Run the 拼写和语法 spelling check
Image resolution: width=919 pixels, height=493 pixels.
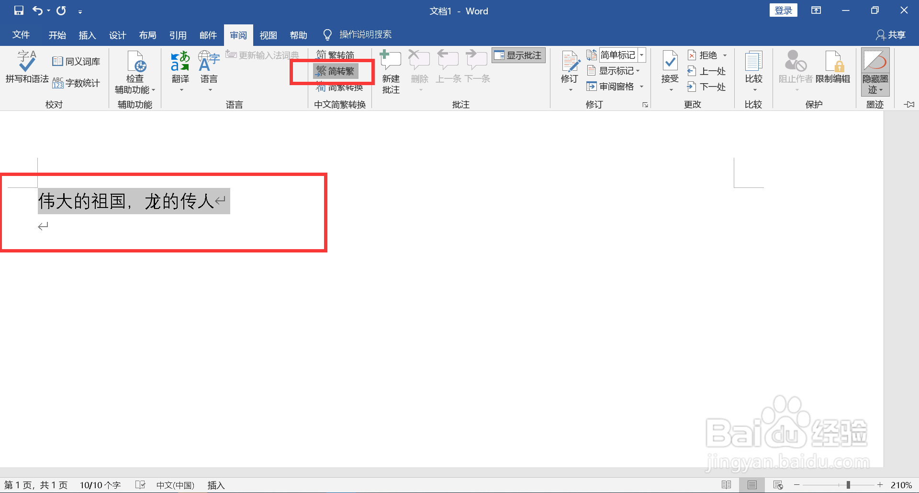[27, 67]
